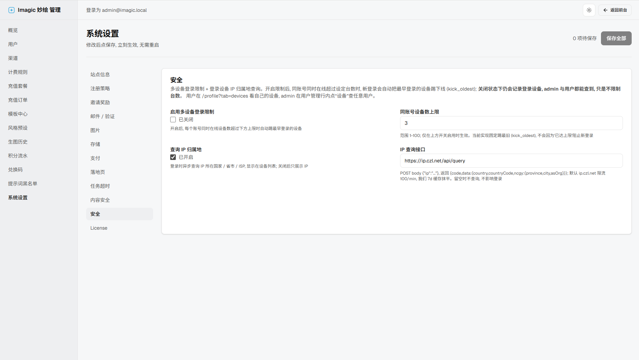The height and width of the screenshot is (360, 639).
Task: Click the 已关闭 checkbox label
Action: (186, 120)
